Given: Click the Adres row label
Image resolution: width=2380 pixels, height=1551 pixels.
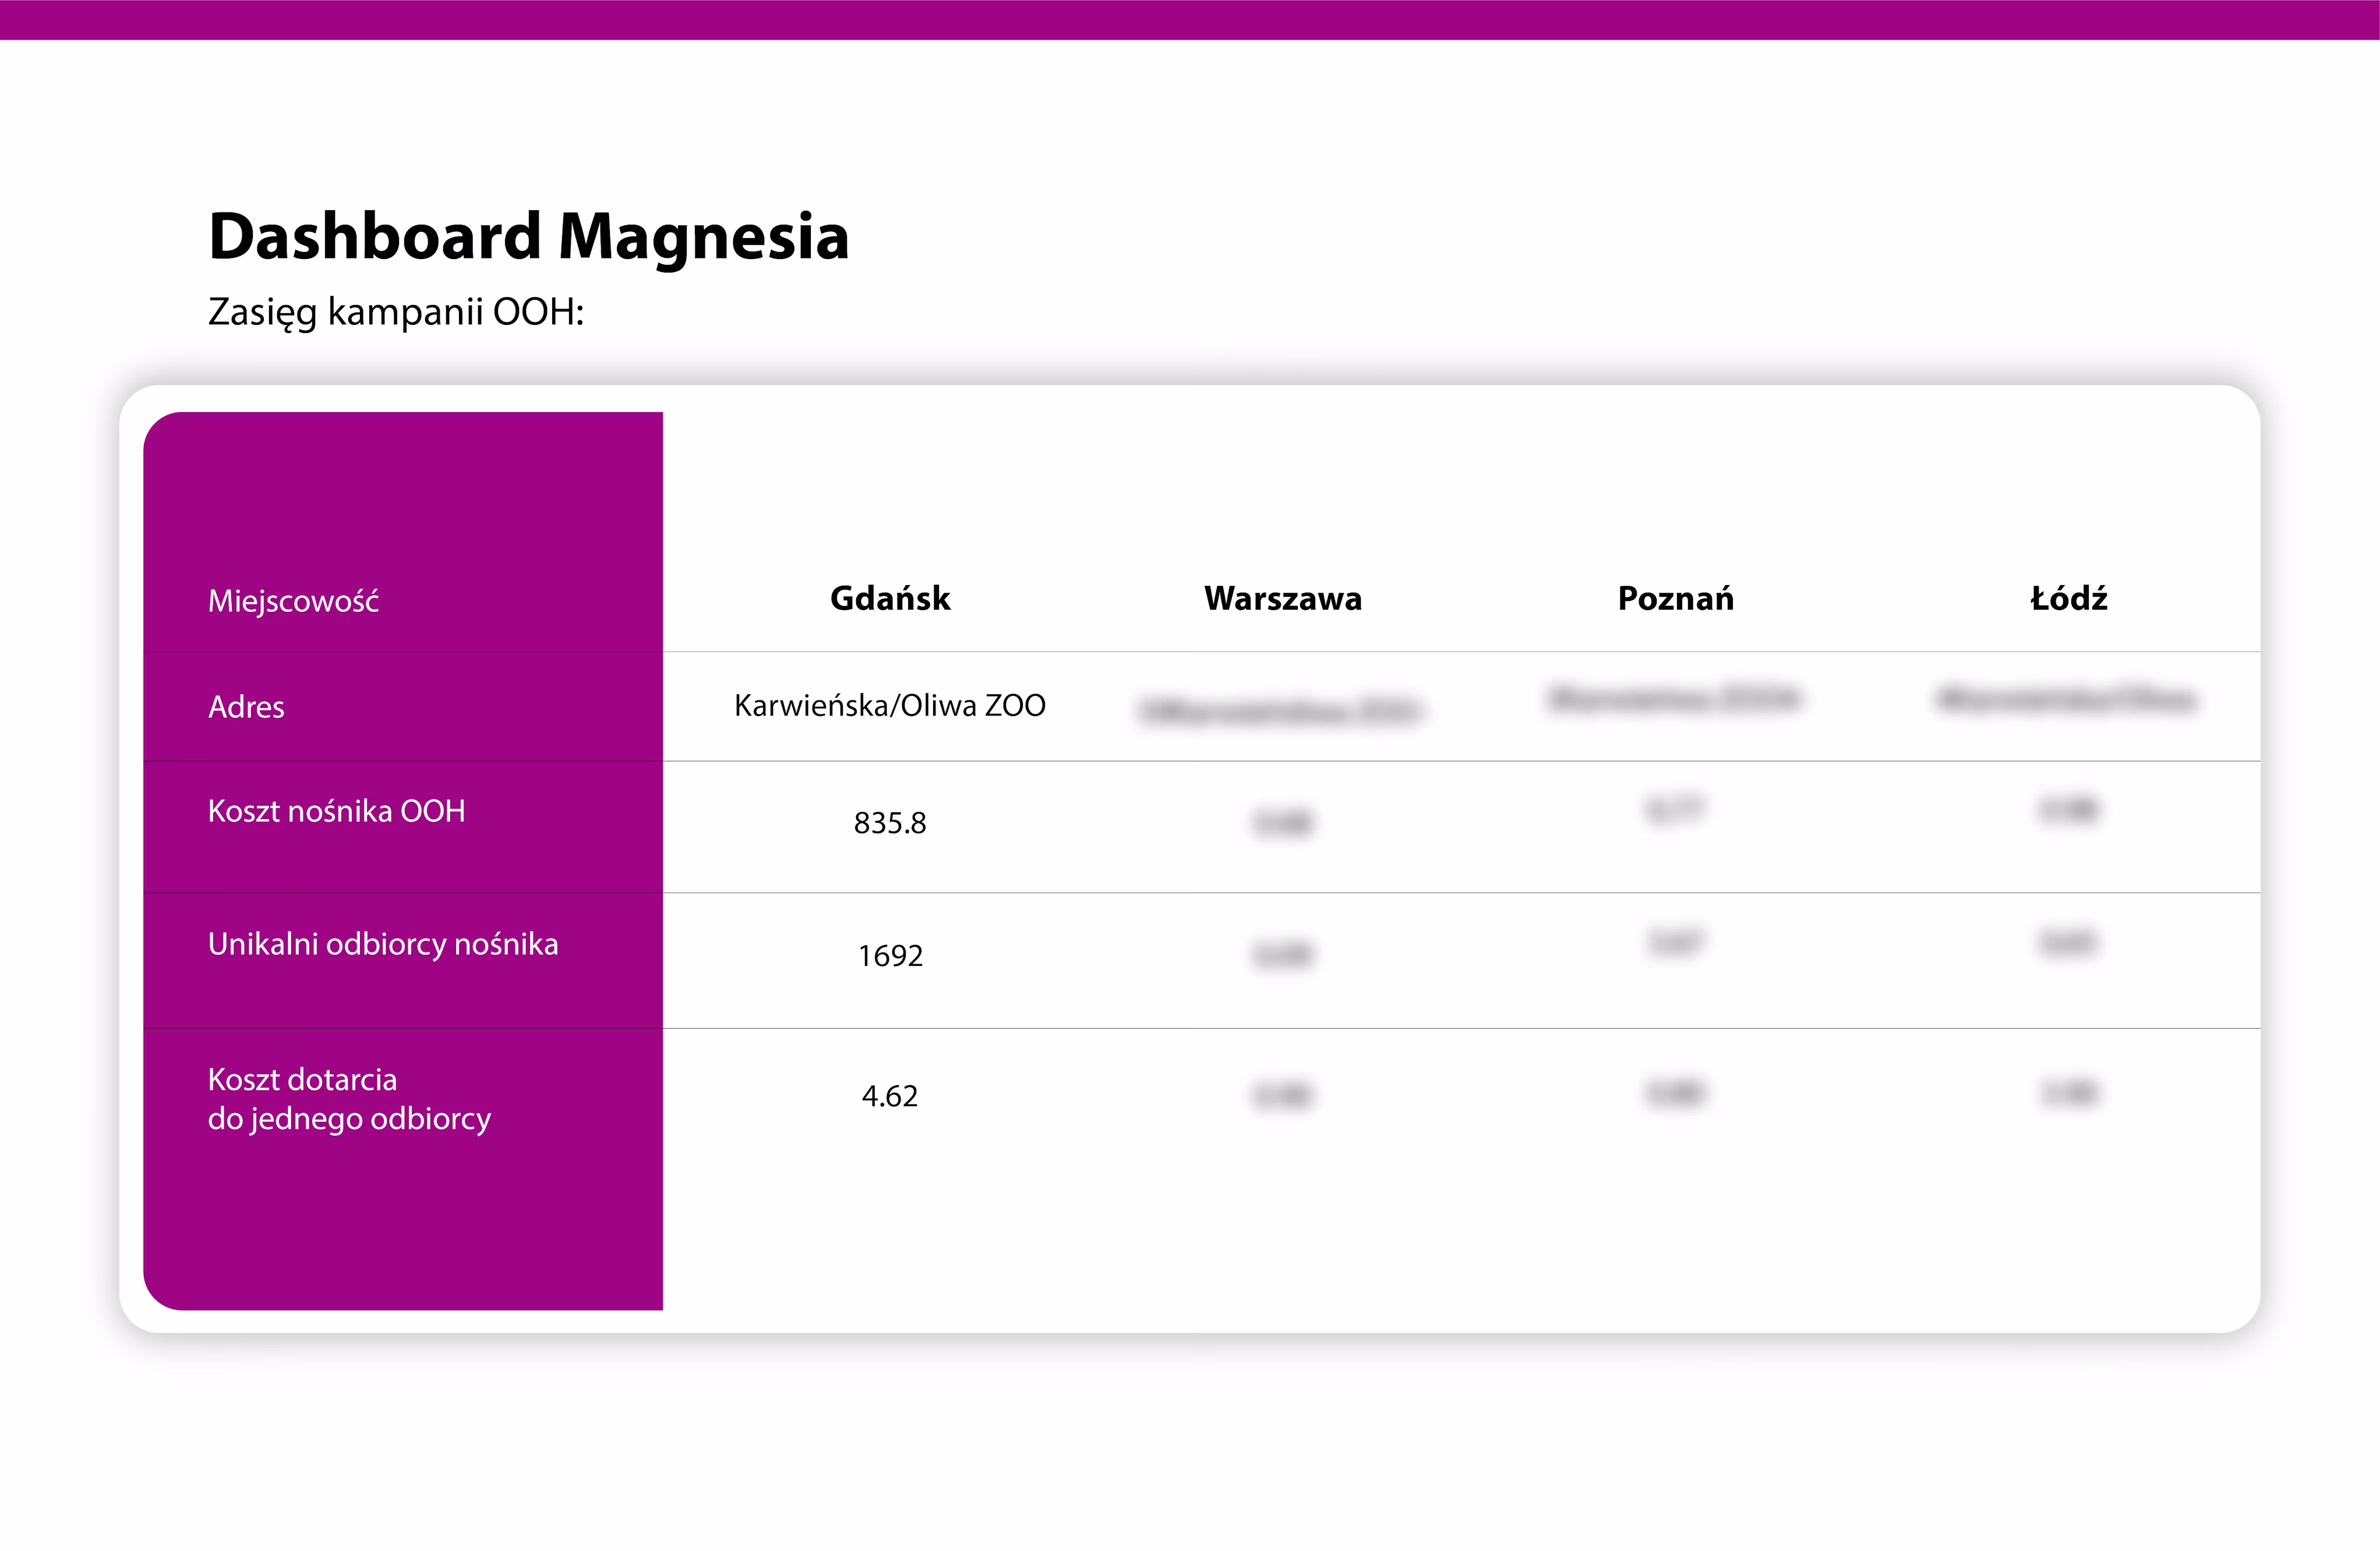Looking at the screenshot, I should point(246,707).
